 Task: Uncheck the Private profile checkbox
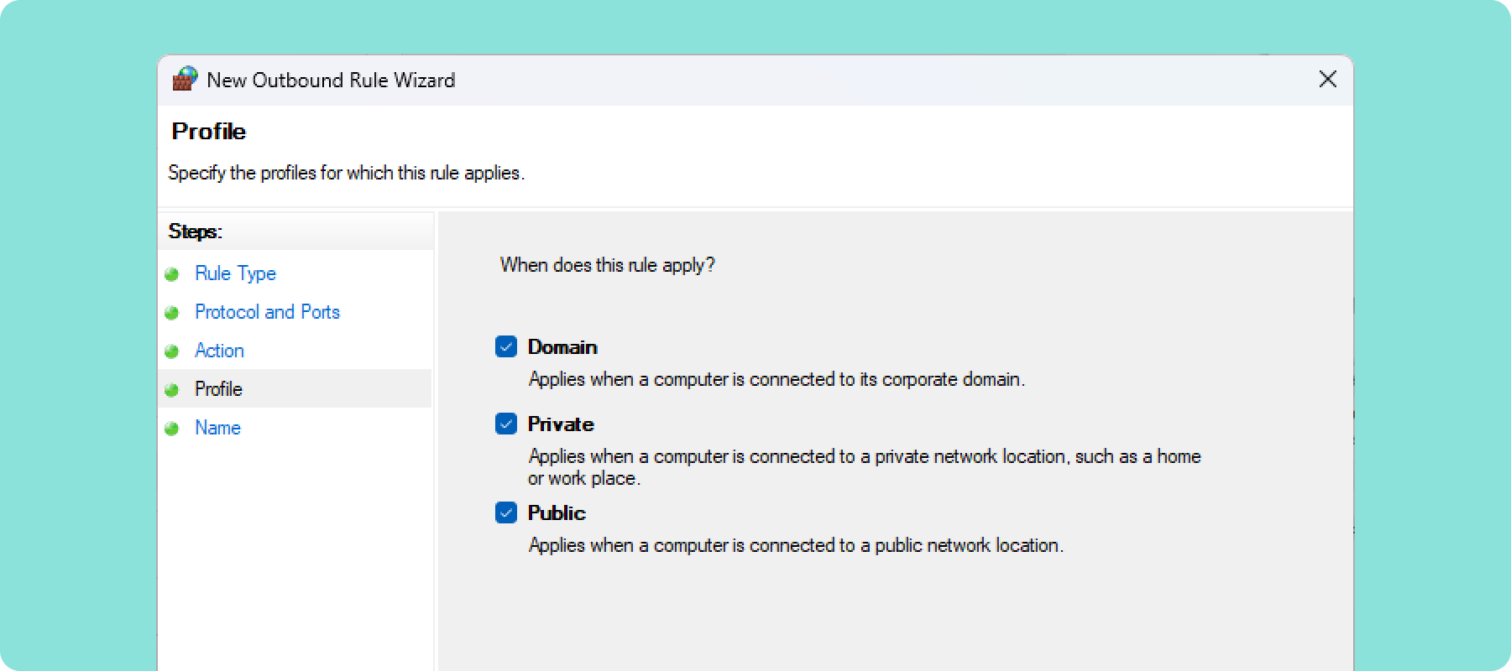tap(506, 424)
